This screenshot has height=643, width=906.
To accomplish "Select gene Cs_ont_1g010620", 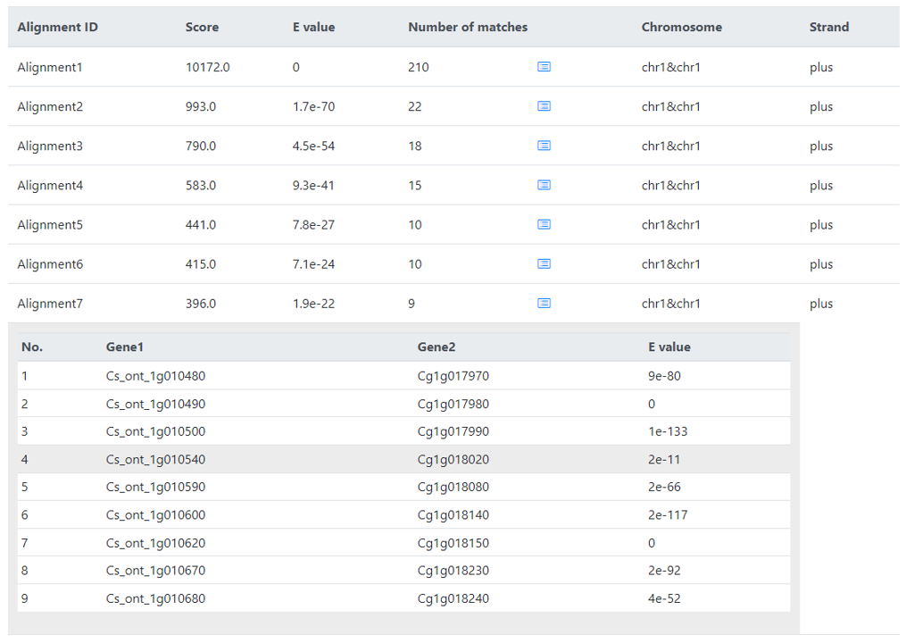I will tap(155, 543).
